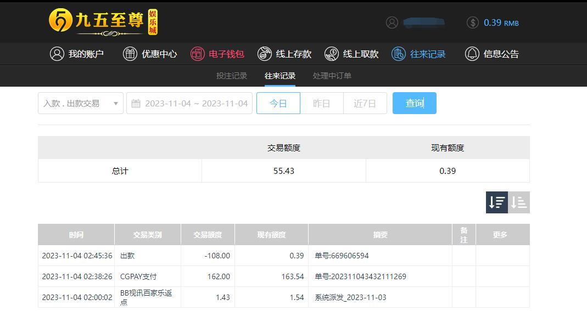Click the 线上存款 deposit icon
Screen dimensions: 587x311
[264, 54]
